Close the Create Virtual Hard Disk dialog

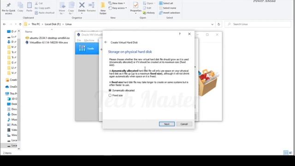189,34
